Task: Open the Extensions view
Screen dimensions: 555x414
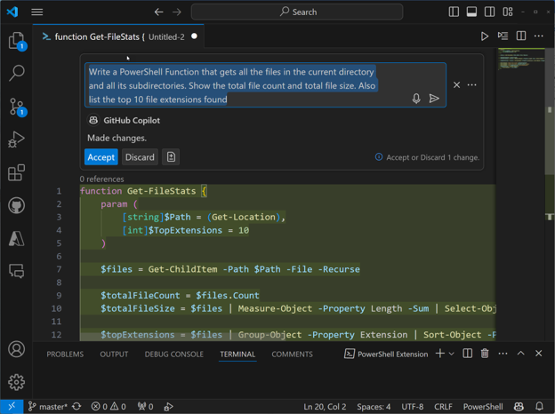Action: point(16,172)
